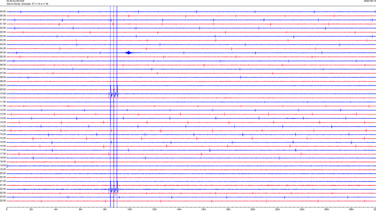The width and height of the screenshot is (376, 211).
Task: Click the 22m axis tick label
Action: [x=277, y=209]
